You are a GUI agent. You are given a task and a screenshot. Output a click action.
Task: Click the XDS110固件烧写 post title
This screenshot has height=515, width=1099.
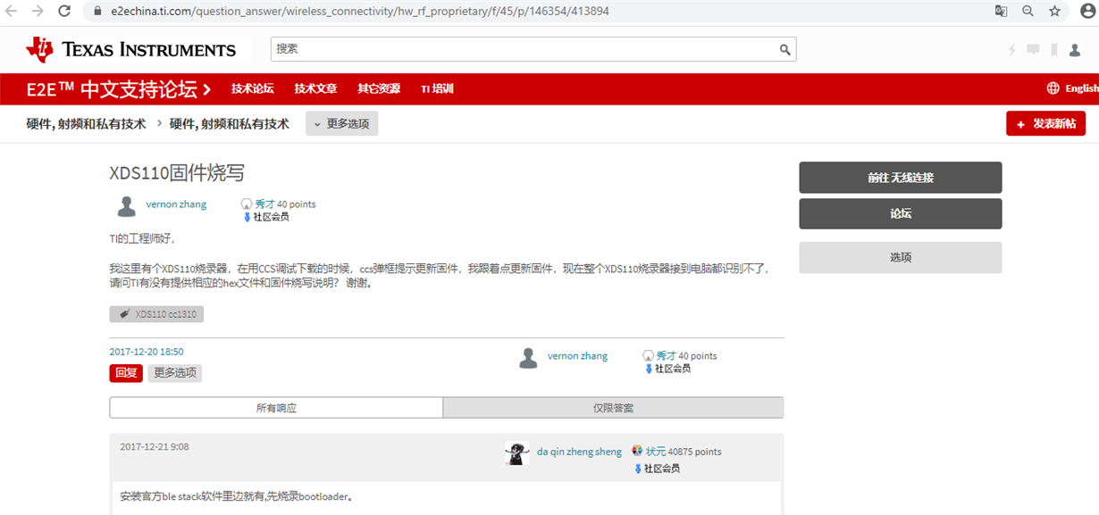pyautogui.click(x=177, y=173)
